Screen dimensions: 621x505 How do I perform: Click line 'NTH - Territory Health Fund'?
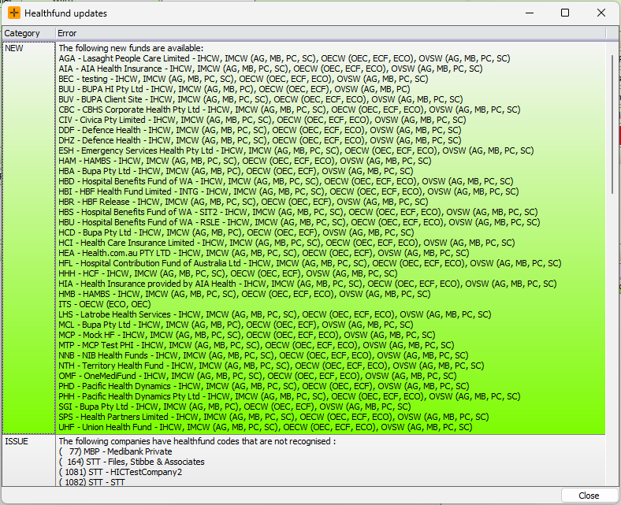click(x=271, y=366)
